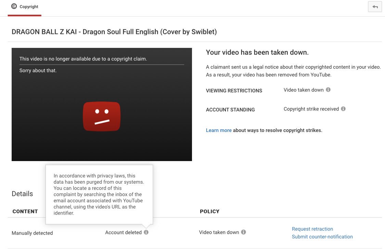Click the back arrow button
The width and height of the screenshot is (385, 250).
(x=375, y=6)
